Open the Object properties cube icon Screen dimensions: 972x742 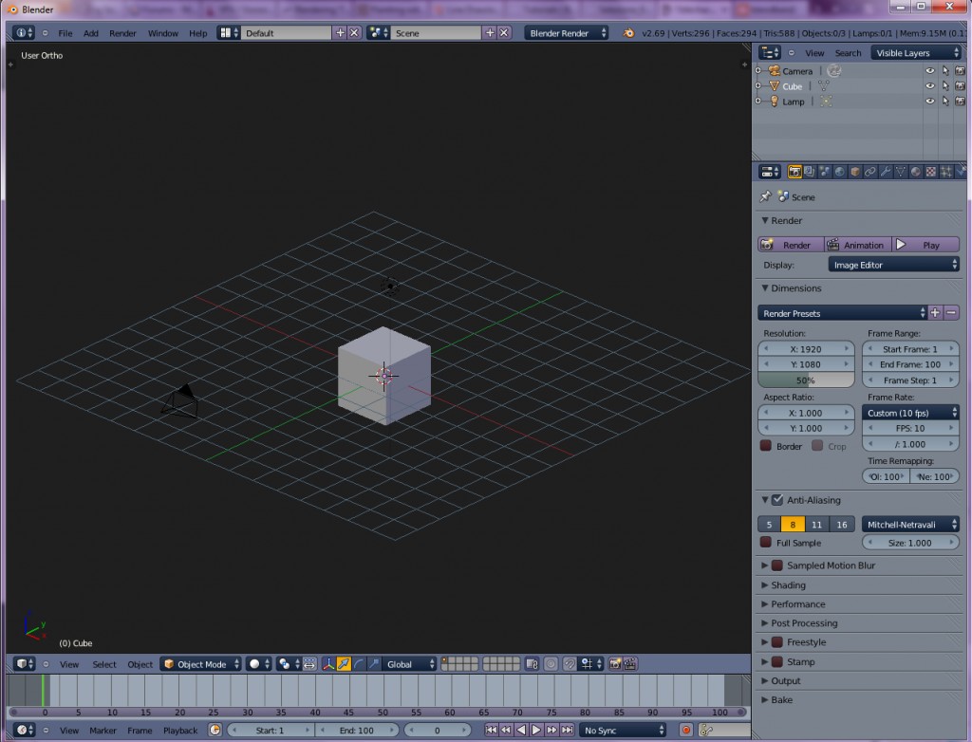[x=854, y=171]
